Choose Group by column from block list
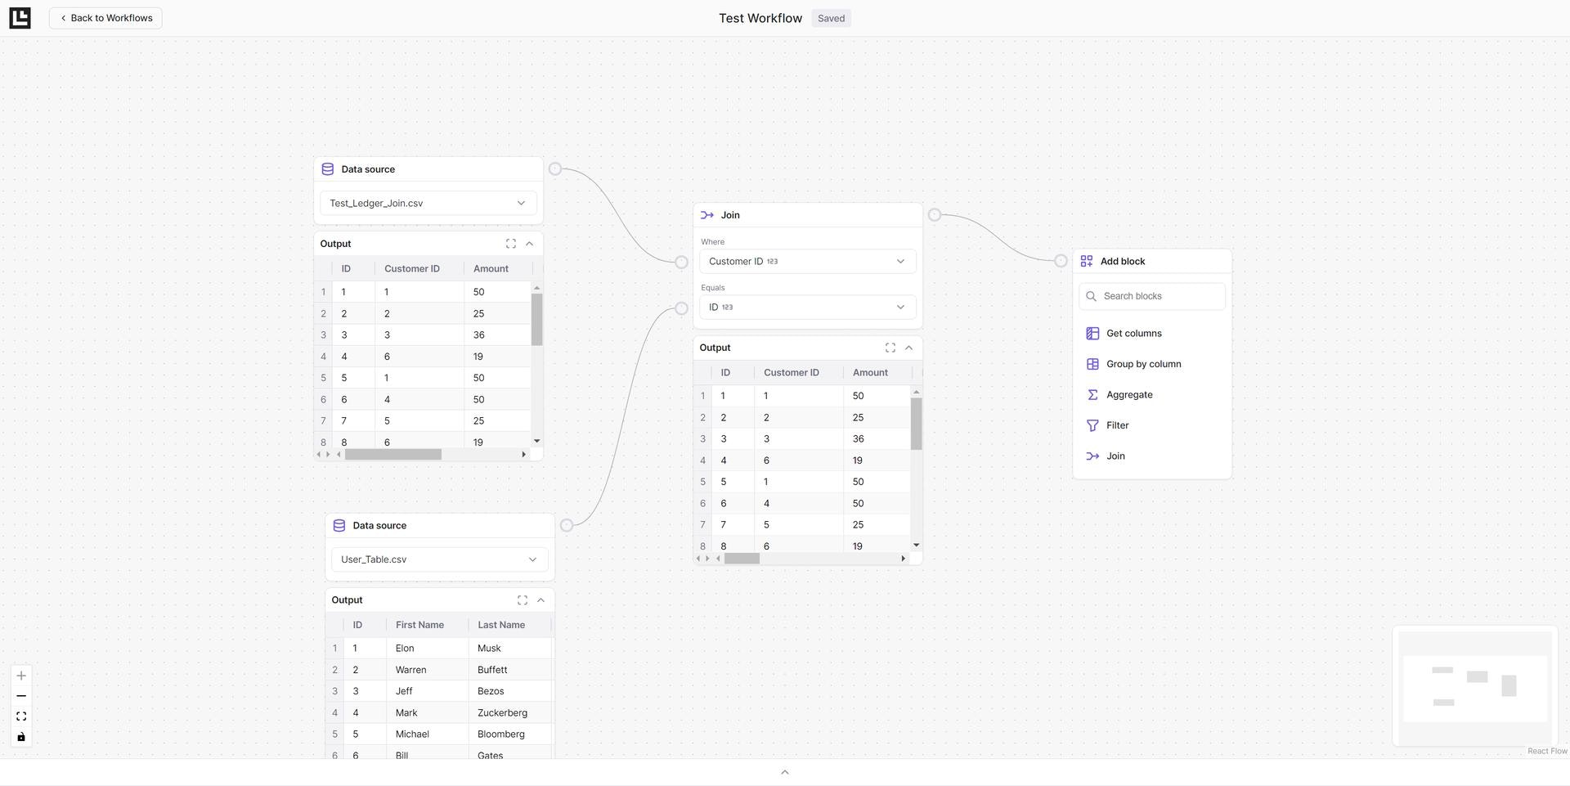Image resolution: width=1570 pixels, height=786 pixels. pos(1142,364)
